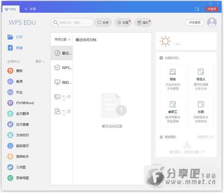This screenshot has height=193, width=224.
Task: Select the WPS cloud location entry
Action: [x=62, y=68]
